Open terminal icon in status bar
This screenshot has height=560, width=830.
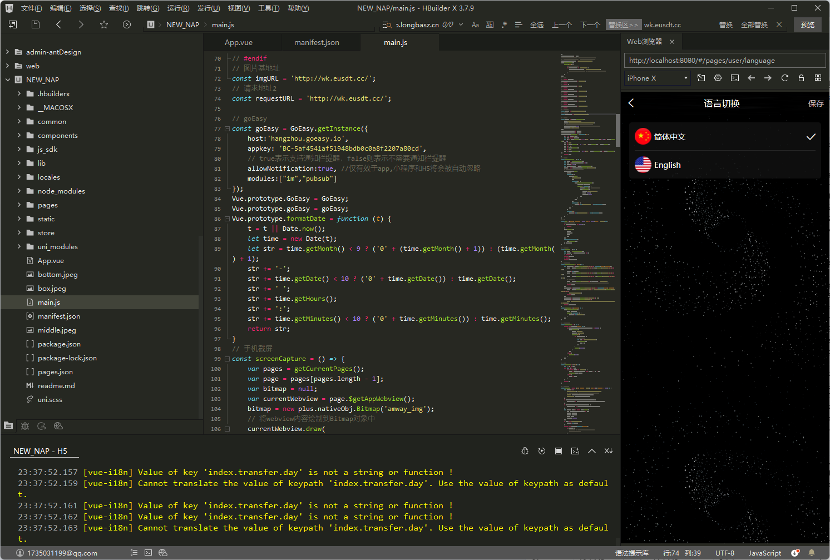click(148, 553)
